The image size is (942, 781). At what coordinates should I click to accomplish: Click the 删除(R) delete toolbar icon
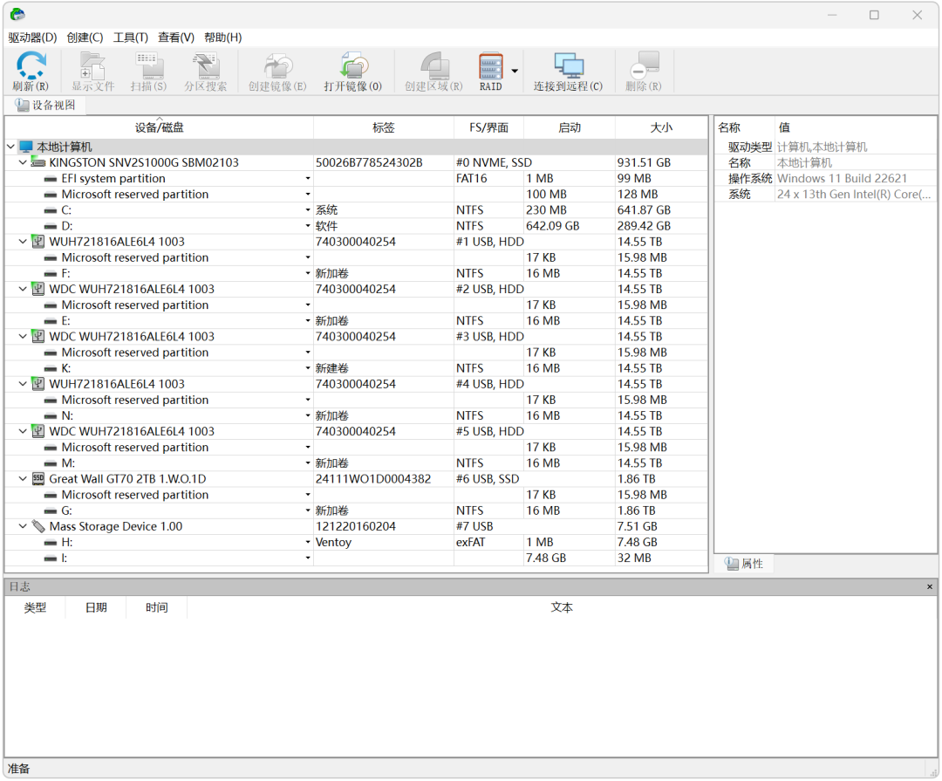(644, 71)
